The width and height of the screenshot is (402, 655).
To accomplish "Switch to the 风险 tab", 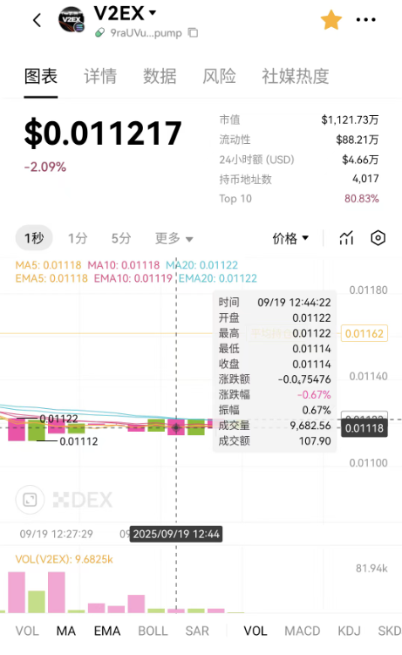I will [x=219, y=77].
